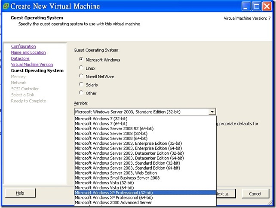Choose Novell NetWare as guest OS

pyautogui.click(x=81, y=76)
